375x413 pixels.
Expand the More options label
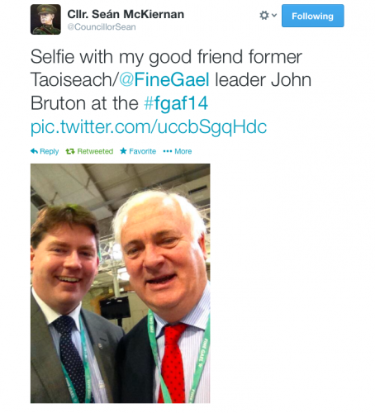[x=183, y=151]
